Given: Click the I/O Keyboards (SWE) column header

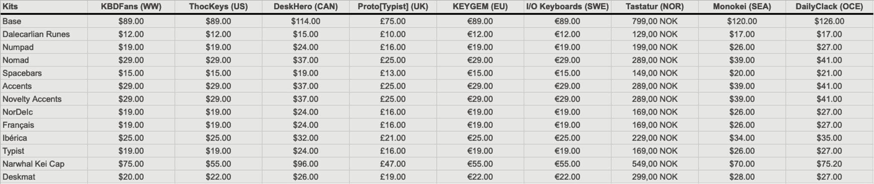Looking at the screenshot, I should (567, 7).
